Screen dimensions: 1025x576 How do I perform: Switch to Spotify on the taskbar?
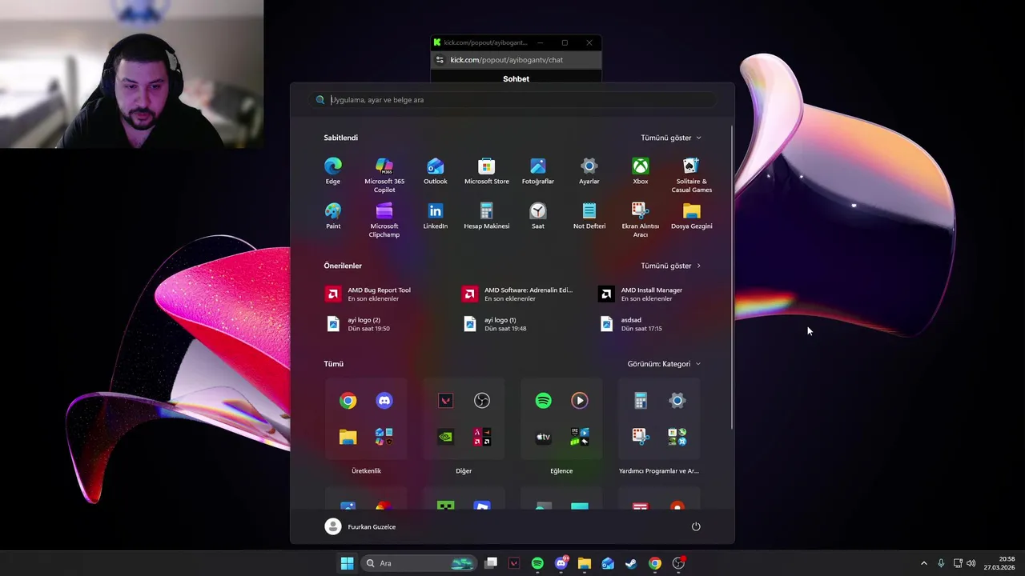click(x=537, y=563)
